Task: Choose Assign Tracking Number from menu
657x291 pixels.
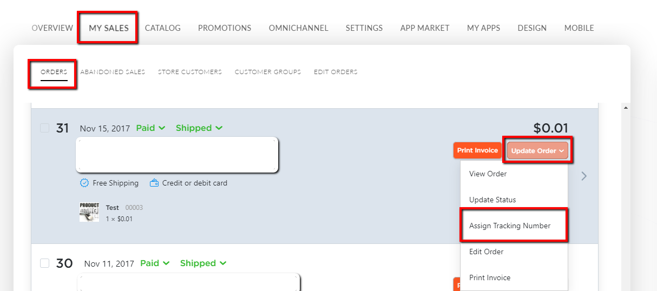Action: click(514, 226)
